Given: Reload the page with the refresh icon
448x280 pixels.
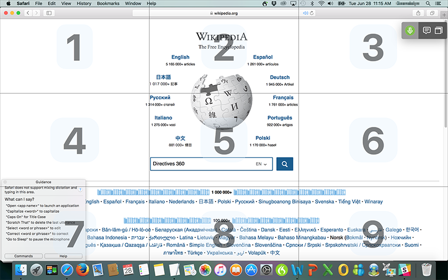Looking at the screenshot, I should (311, 13).
